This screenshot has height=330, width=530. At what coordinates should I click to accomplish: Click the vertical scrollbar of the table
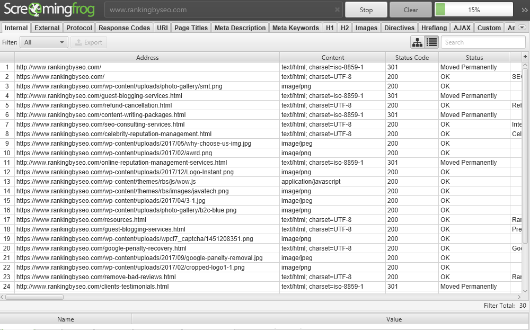525,155
